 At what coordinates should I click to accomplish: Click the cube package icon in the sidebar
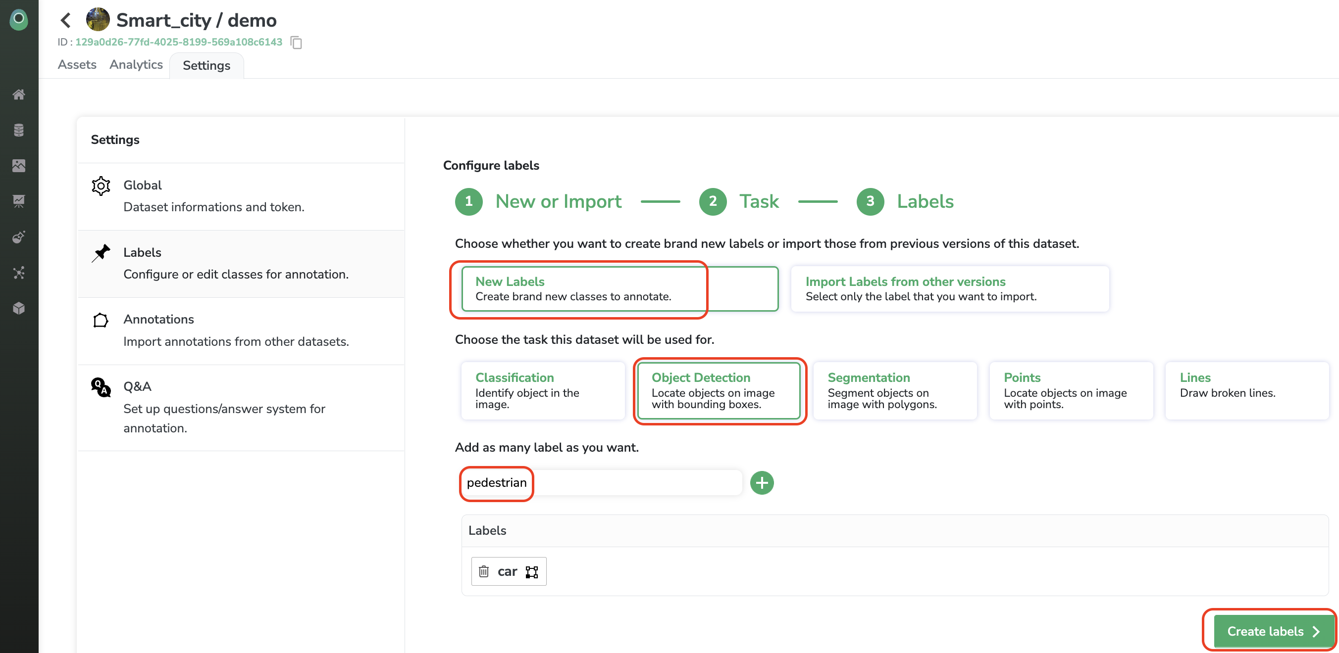(19, 308)
